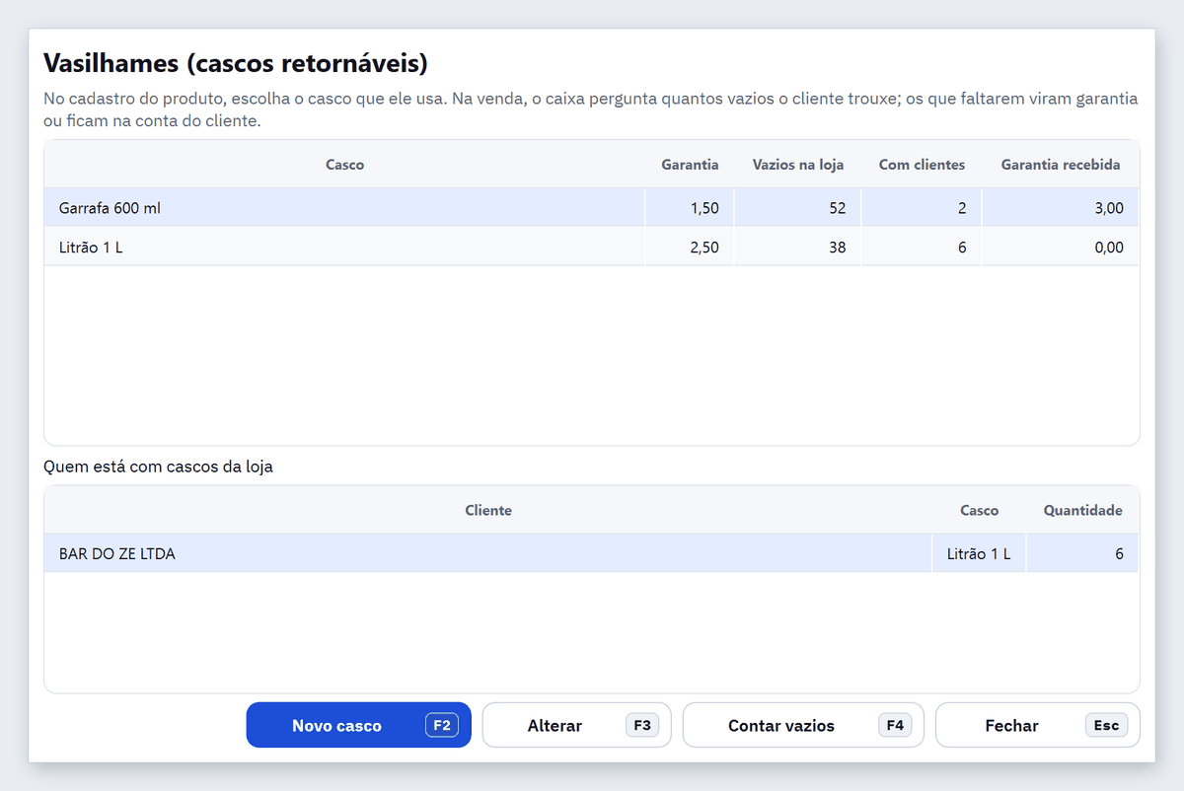The width and height of the screenshot is (1184, 791).
Task: Open Alterar to edit the selected casco
Action: click(x=576, y=725)
